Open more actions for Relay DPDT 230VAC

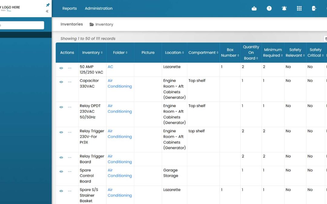pos(69,107)
